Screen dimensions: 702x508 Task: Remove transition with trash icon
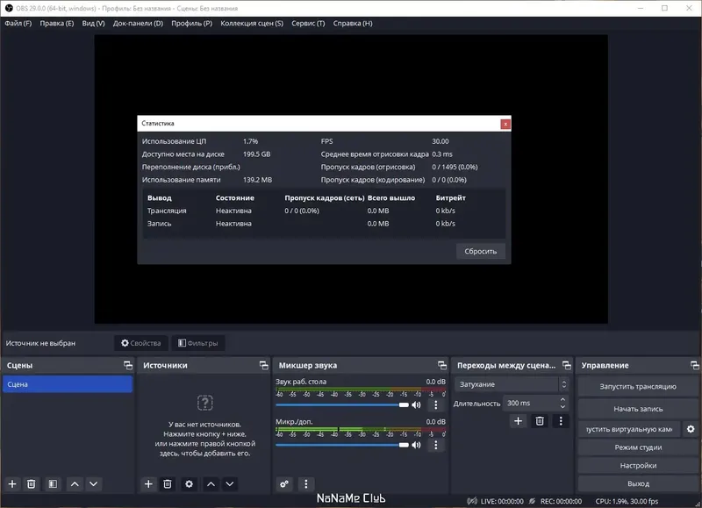(x=540, y=421)
